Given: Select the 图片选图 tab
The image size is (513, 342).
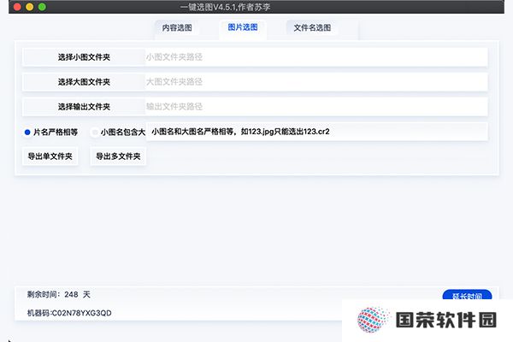Looking at the screenshot, I should (x=243, y=27).
